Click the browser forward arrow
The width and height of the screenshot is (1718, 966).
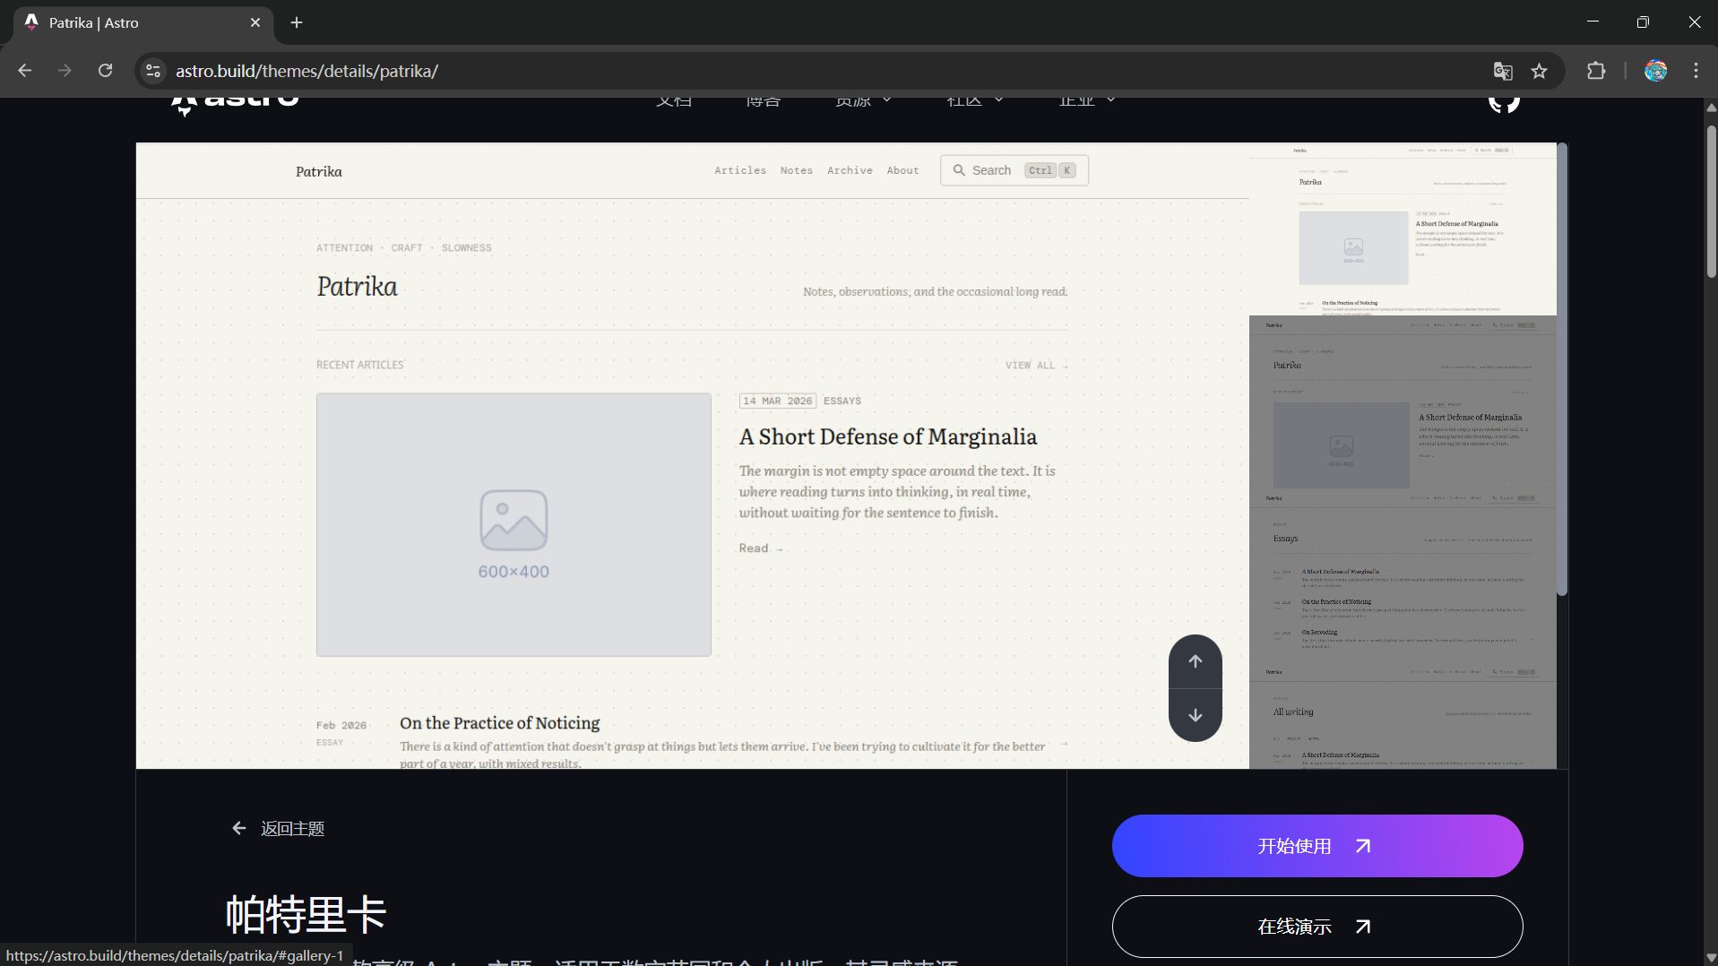tap(65, 71)
